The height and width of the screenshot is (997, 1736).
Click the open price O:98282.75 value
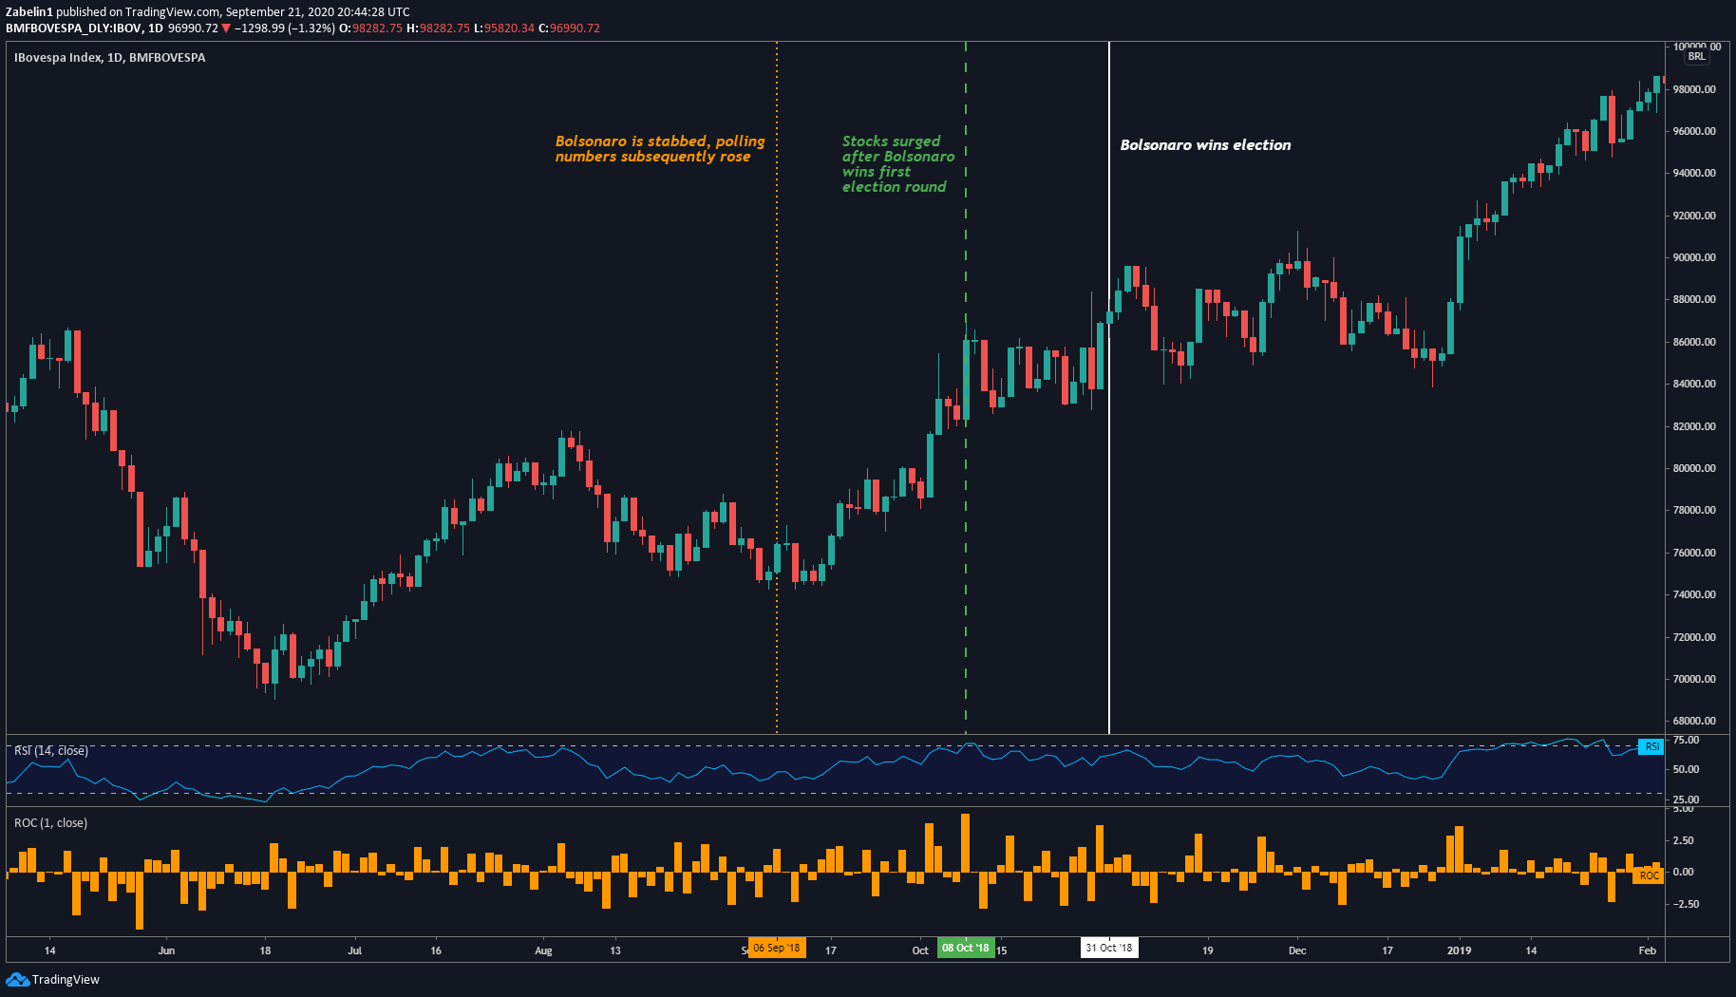[x=371, y=28]
